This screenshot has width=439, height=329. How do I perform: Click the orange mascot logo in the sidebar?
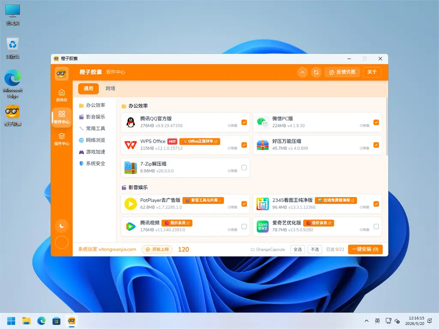click(62, 74)
